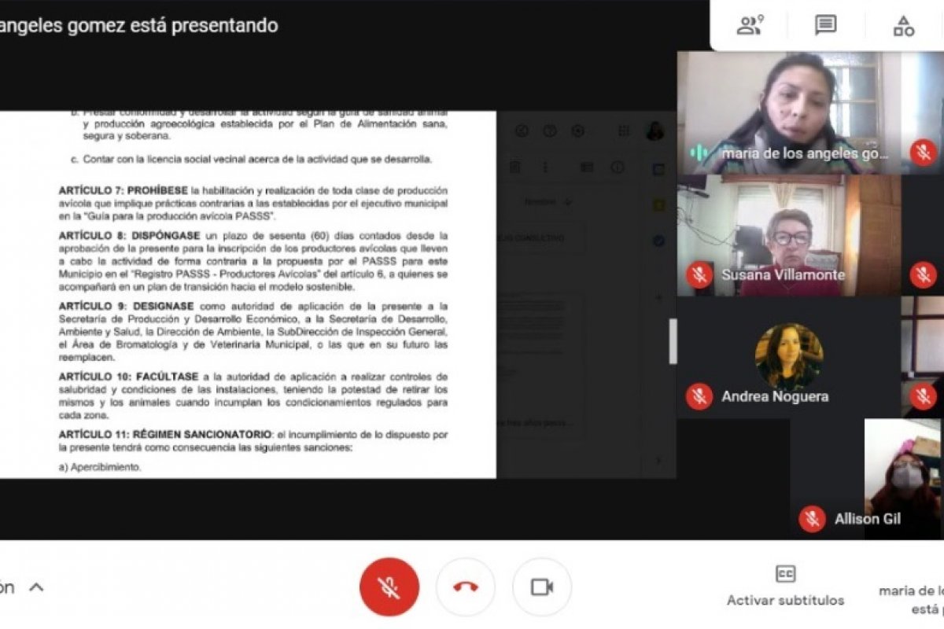Click the presented document's scrollbar thumb

click(673, 341)
